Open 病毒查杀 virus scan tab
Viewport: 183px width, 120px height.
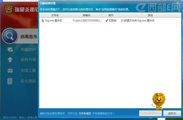click(29, 36)
